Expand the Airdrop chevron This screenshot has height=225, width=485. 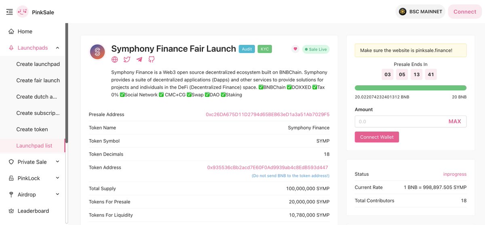[57, 195]
